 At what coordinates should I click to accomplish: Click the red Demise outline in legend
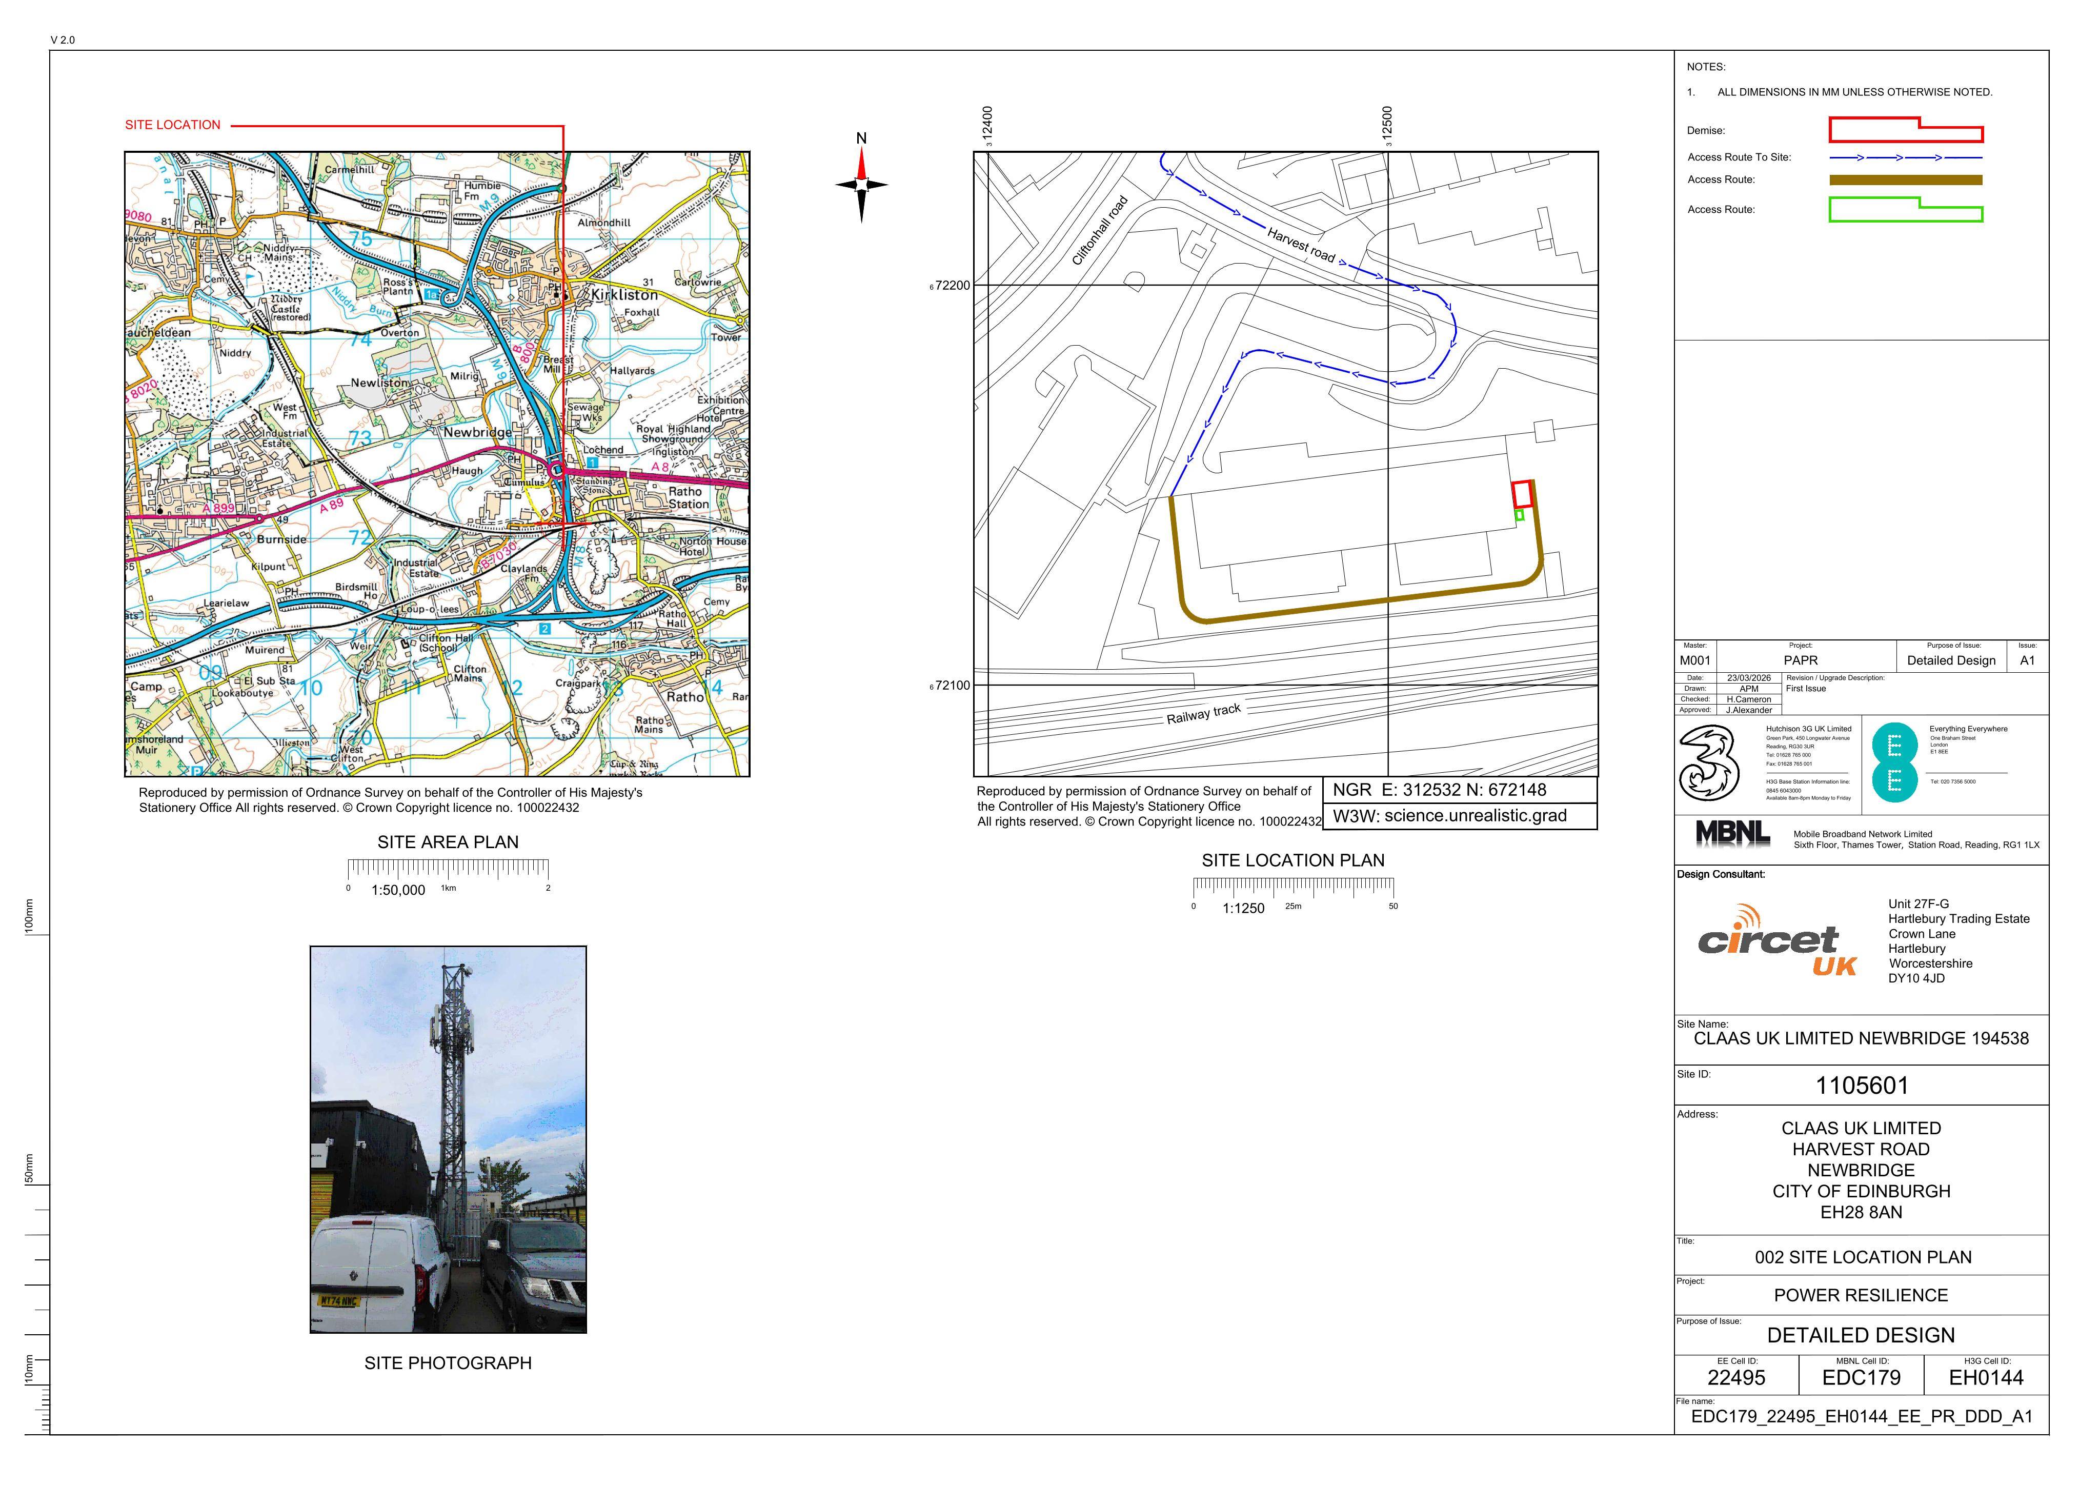coord(1905,130)
